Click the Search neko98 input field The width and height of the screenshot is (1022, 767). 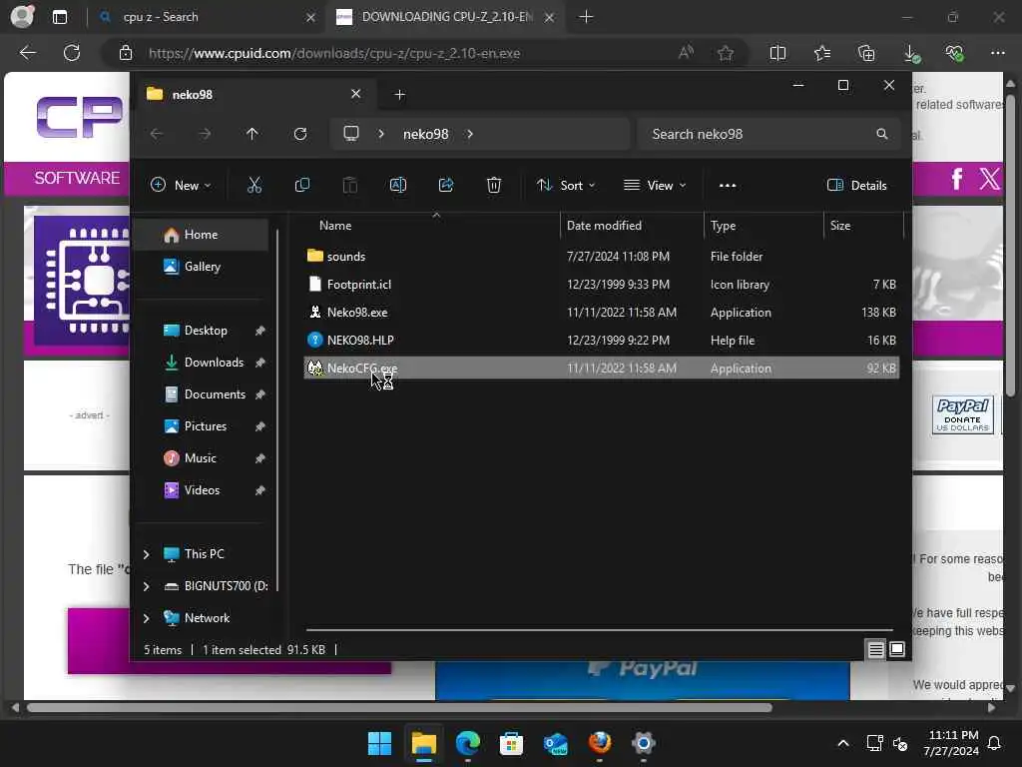[769, 134]
